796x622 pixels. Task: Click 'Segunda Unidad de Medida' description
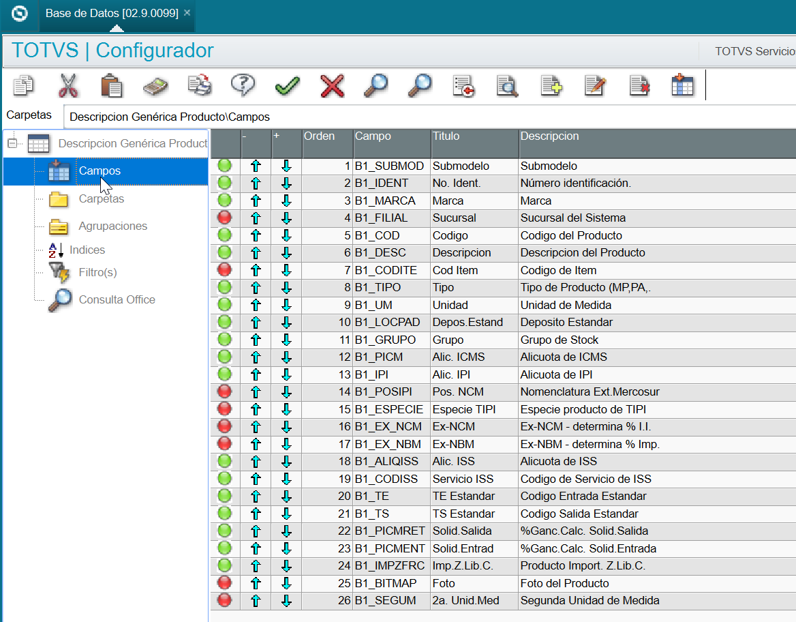590,601
